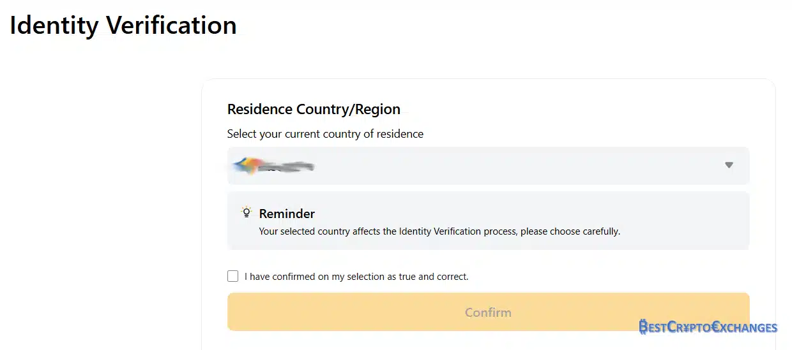Click the word 'Exchanges' in the watermark

(x=745, y=328)
